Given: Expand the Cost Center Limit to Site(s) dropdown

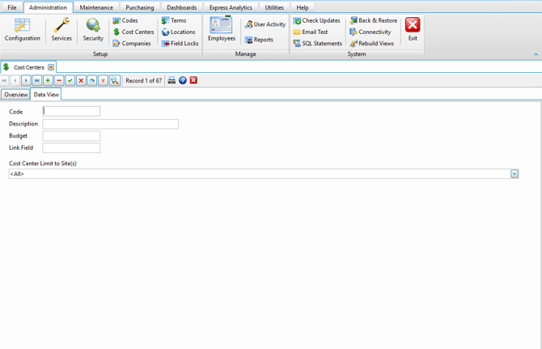Looking at the screenshot, I should click(514, 174).
